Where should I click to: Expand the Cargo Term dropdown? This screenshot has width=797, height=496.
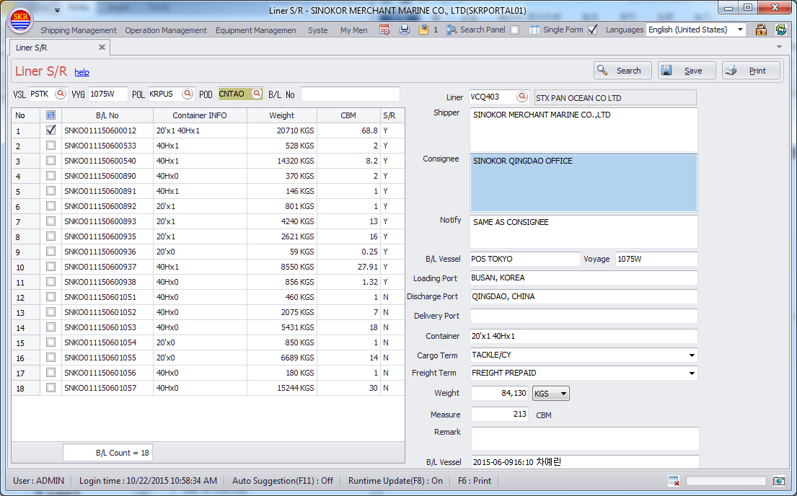[692, 355]
